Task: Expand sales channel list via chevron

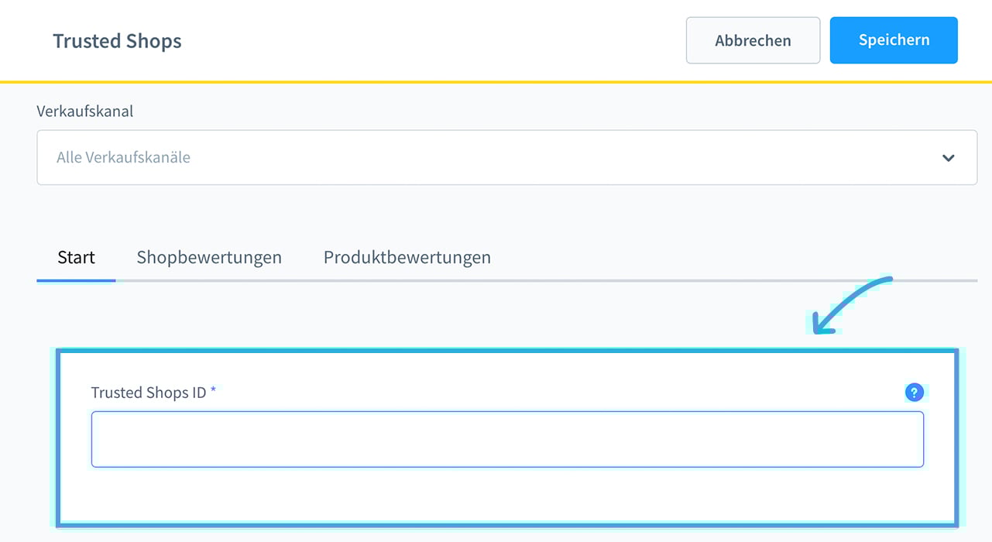Action: pyautogui.click(x=948, y=158)
